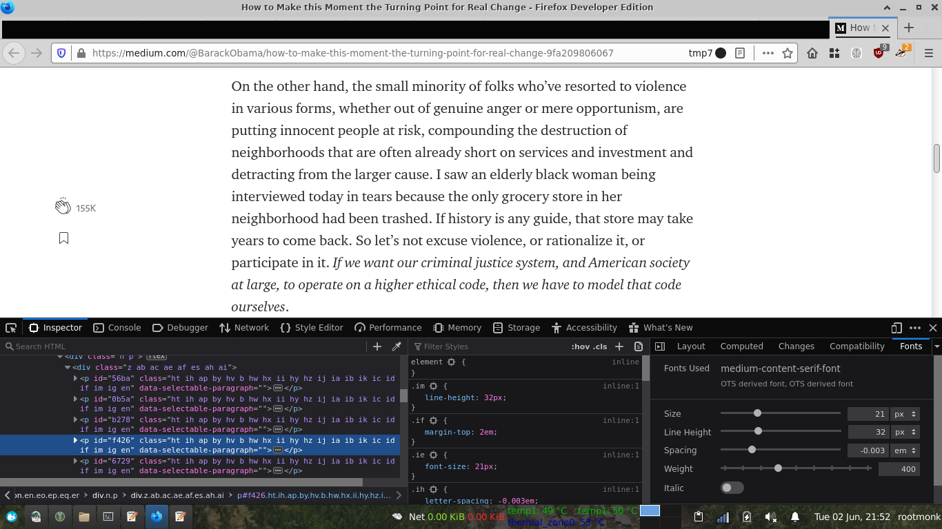
Task: Open the What's New panel
Action: tap(661, 328)
